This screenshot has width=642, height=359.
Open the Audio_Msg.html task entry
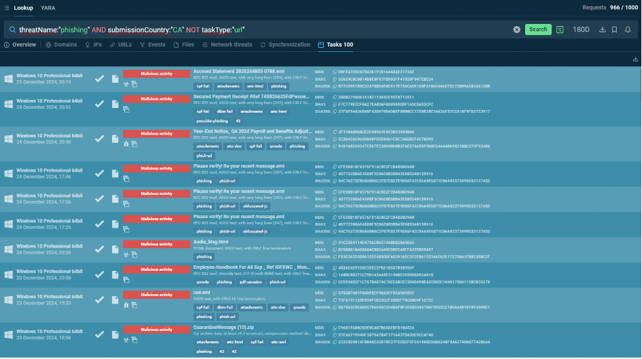point(211,241)
